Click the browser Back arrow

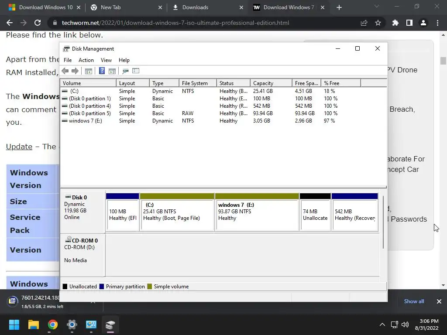[x=10, y=23]
